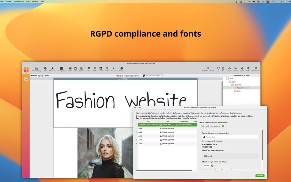Open Spotlight search in the macOS menu bar
The image size is (291, 182).
point(277,2)
